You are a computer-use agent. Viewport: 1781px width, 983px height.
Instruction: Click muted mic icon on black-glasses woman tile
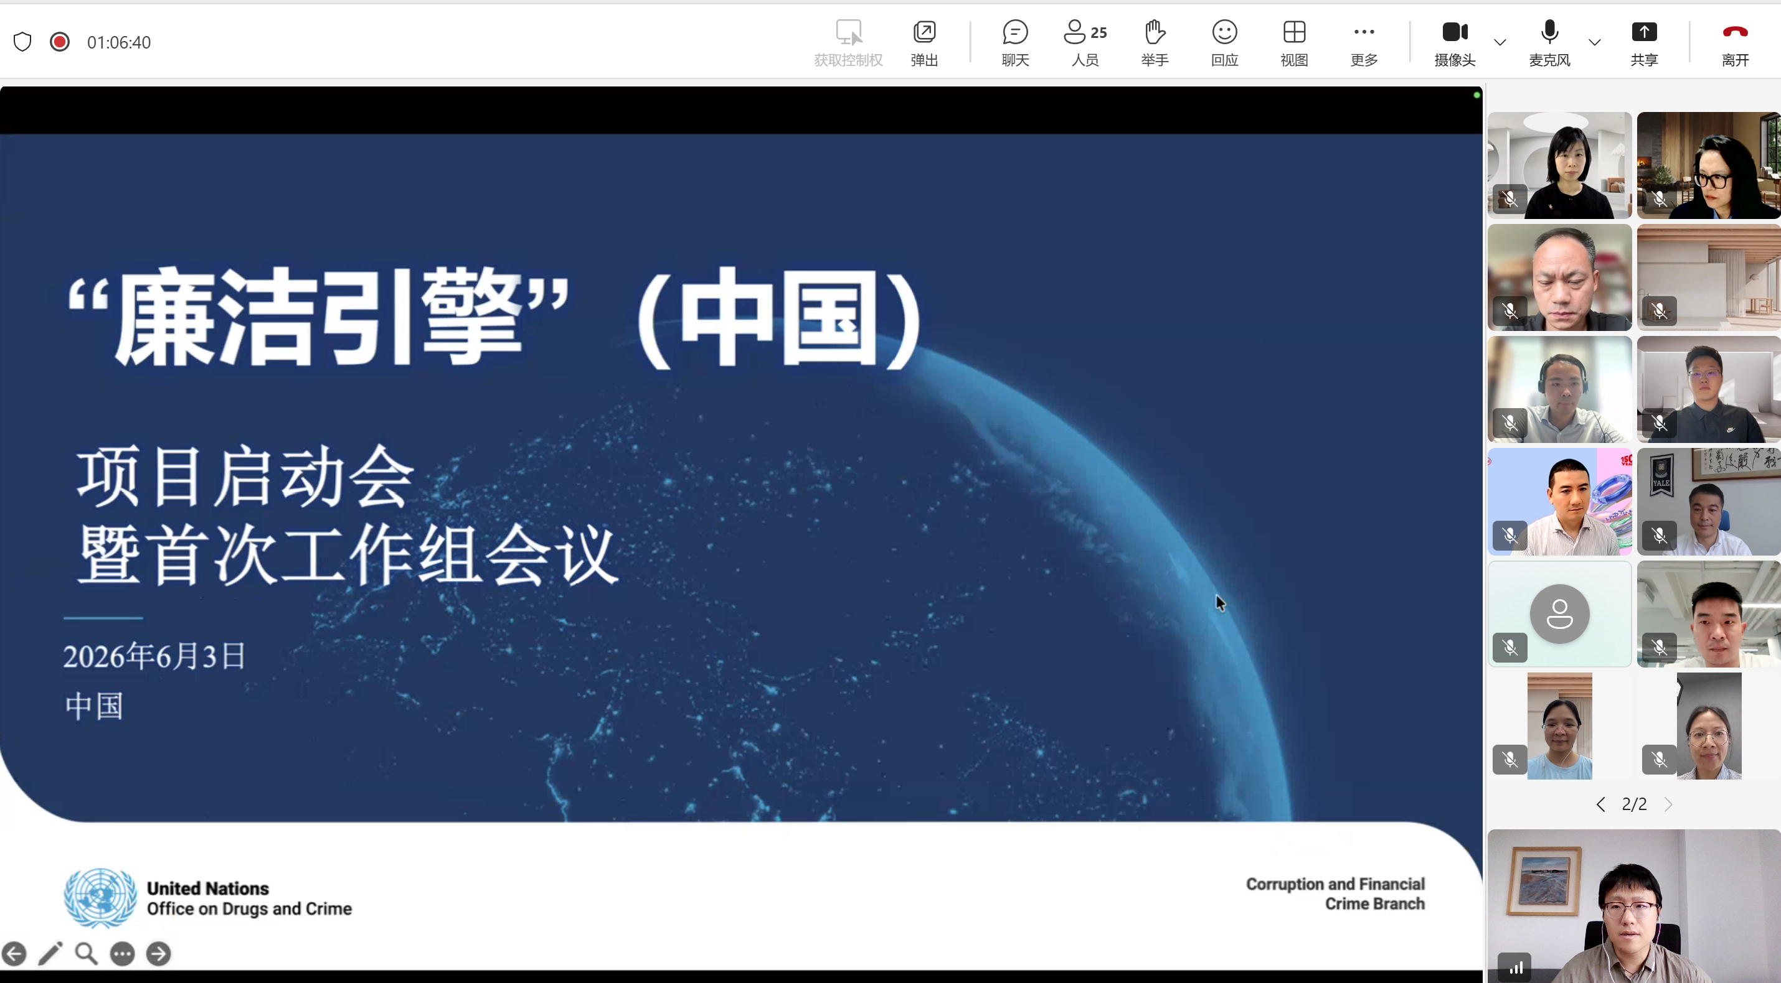(x=1660, y=199)
